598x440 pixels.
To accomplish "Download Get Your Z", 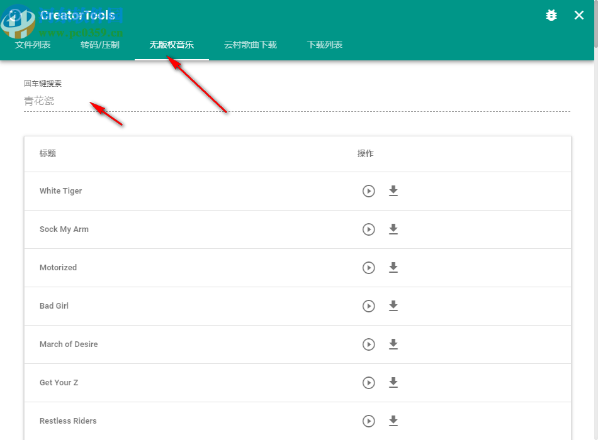I will click(x=393, y=382).
